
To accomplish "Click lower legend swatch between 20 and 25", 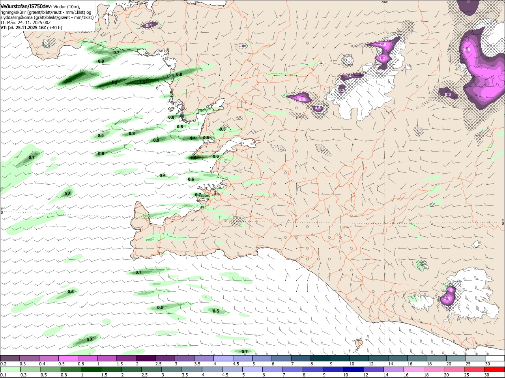I will (x=454, y=369).
